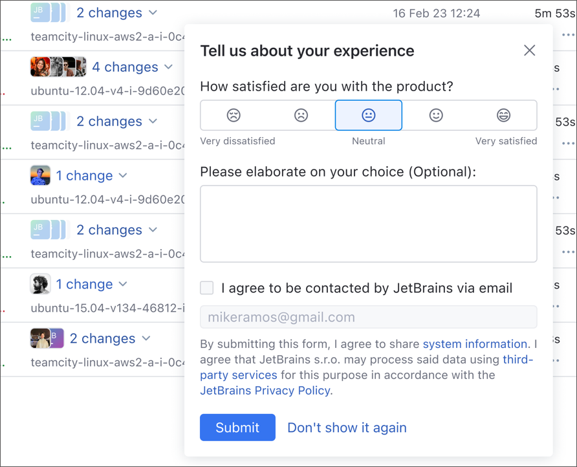Click the email field showing mikeramos@gmail.com

coord(369,317)
